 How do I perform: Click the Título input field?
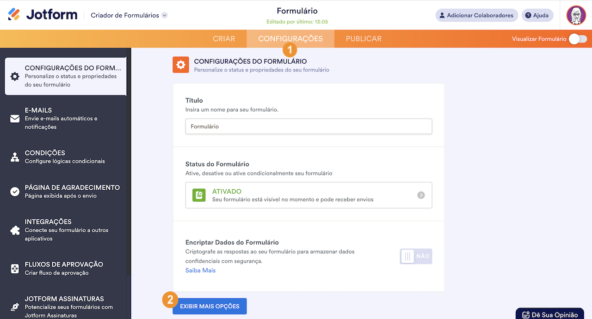[x=308, y=126]
